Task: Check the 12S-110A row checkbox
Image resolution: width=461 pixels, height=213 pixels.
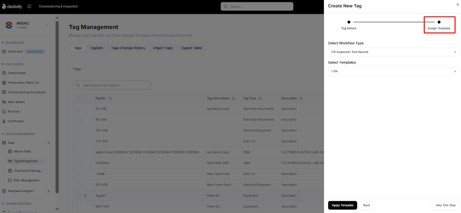Action: [79, 142]
